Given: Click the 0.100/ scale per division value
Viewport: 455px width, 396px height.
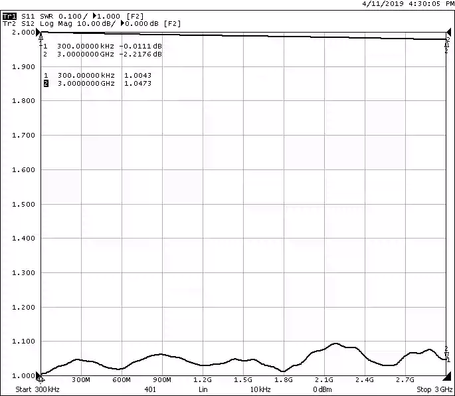Looking at the screenshot, I should pos(73,15).
